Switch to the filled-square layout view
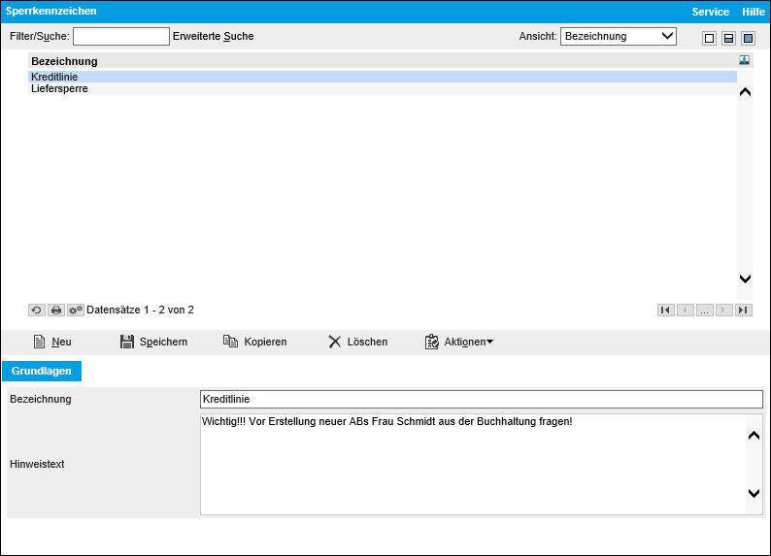The image size is (771, 556). [748, 38]
